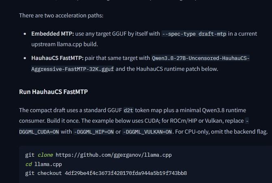Click the -DGGML_HIP=ON flag code
This screenshot has height=183, width=272.
94,132
